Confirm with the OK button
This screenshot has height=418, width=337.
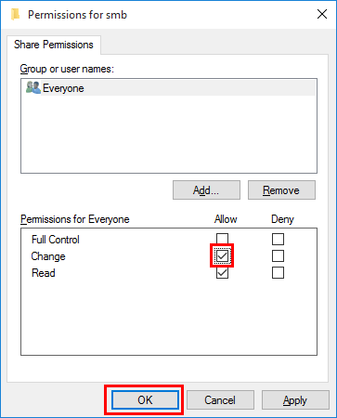(x=145, y=400)
